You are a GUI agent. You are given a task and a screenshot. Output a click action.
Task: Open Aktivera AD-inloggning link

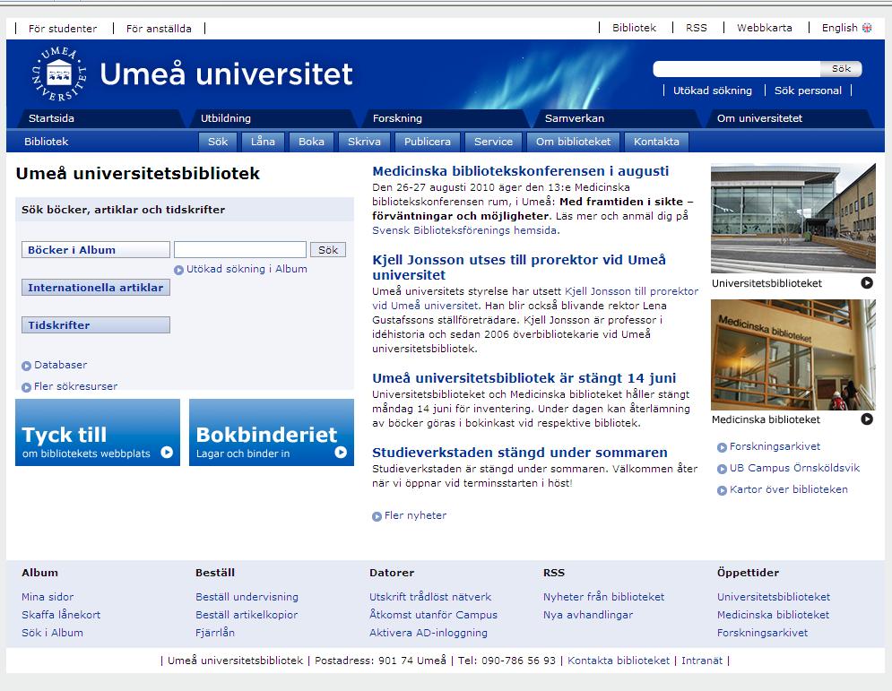[x=429, y=633]
